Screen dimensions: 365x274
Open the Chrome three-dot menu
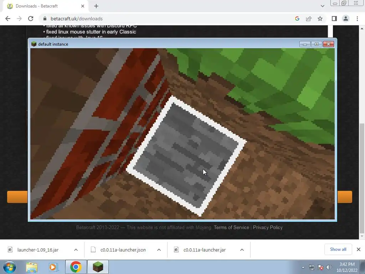tap(357, 19)
